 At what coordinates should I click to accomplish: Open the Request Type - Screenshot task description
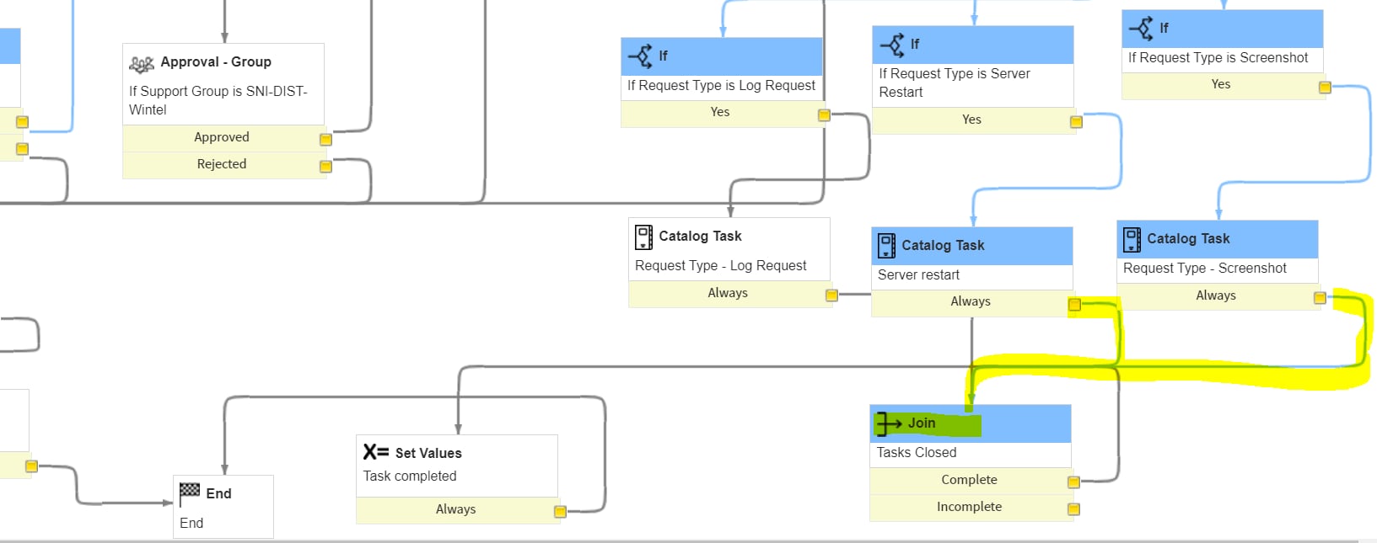tap(1204, 269)
